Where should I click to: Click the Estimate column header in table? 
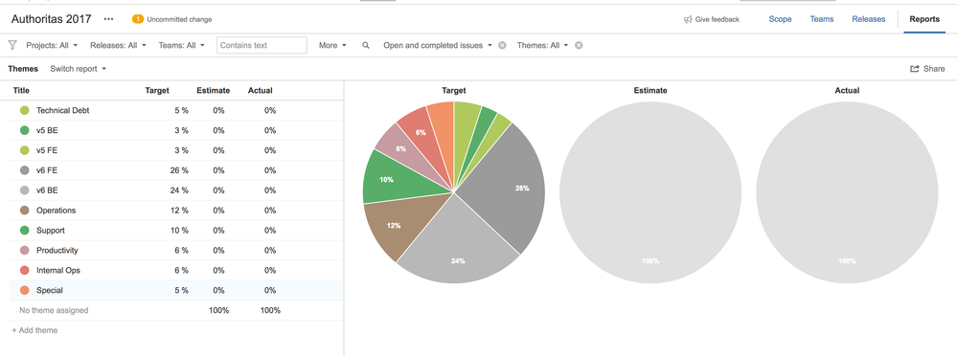[213, 90]
